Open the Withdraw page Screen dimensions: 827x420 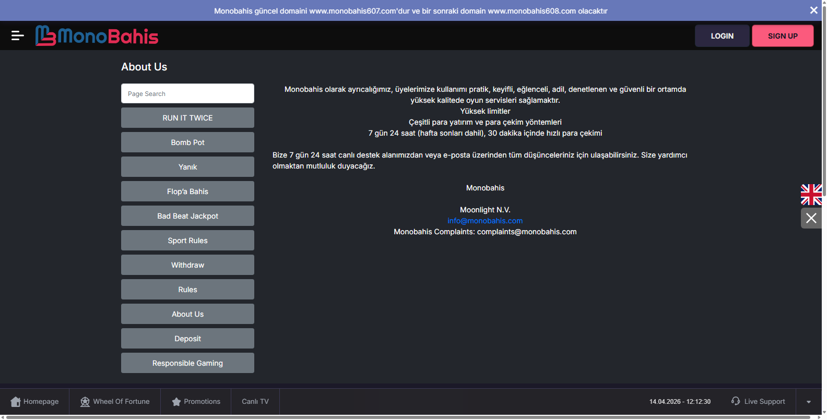point(187,265)
